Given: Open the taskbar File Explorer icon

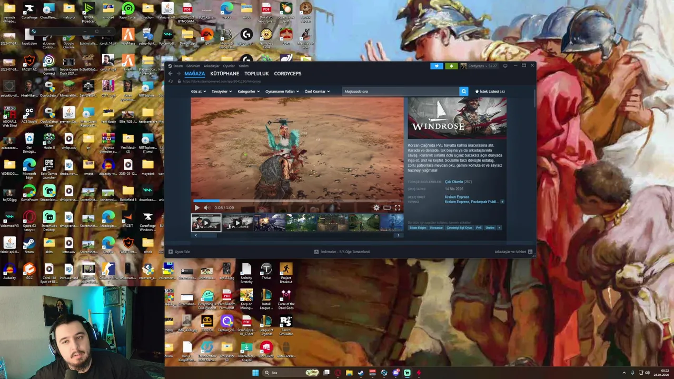Looking at the screenshot, I should click(x=349, y=373).
